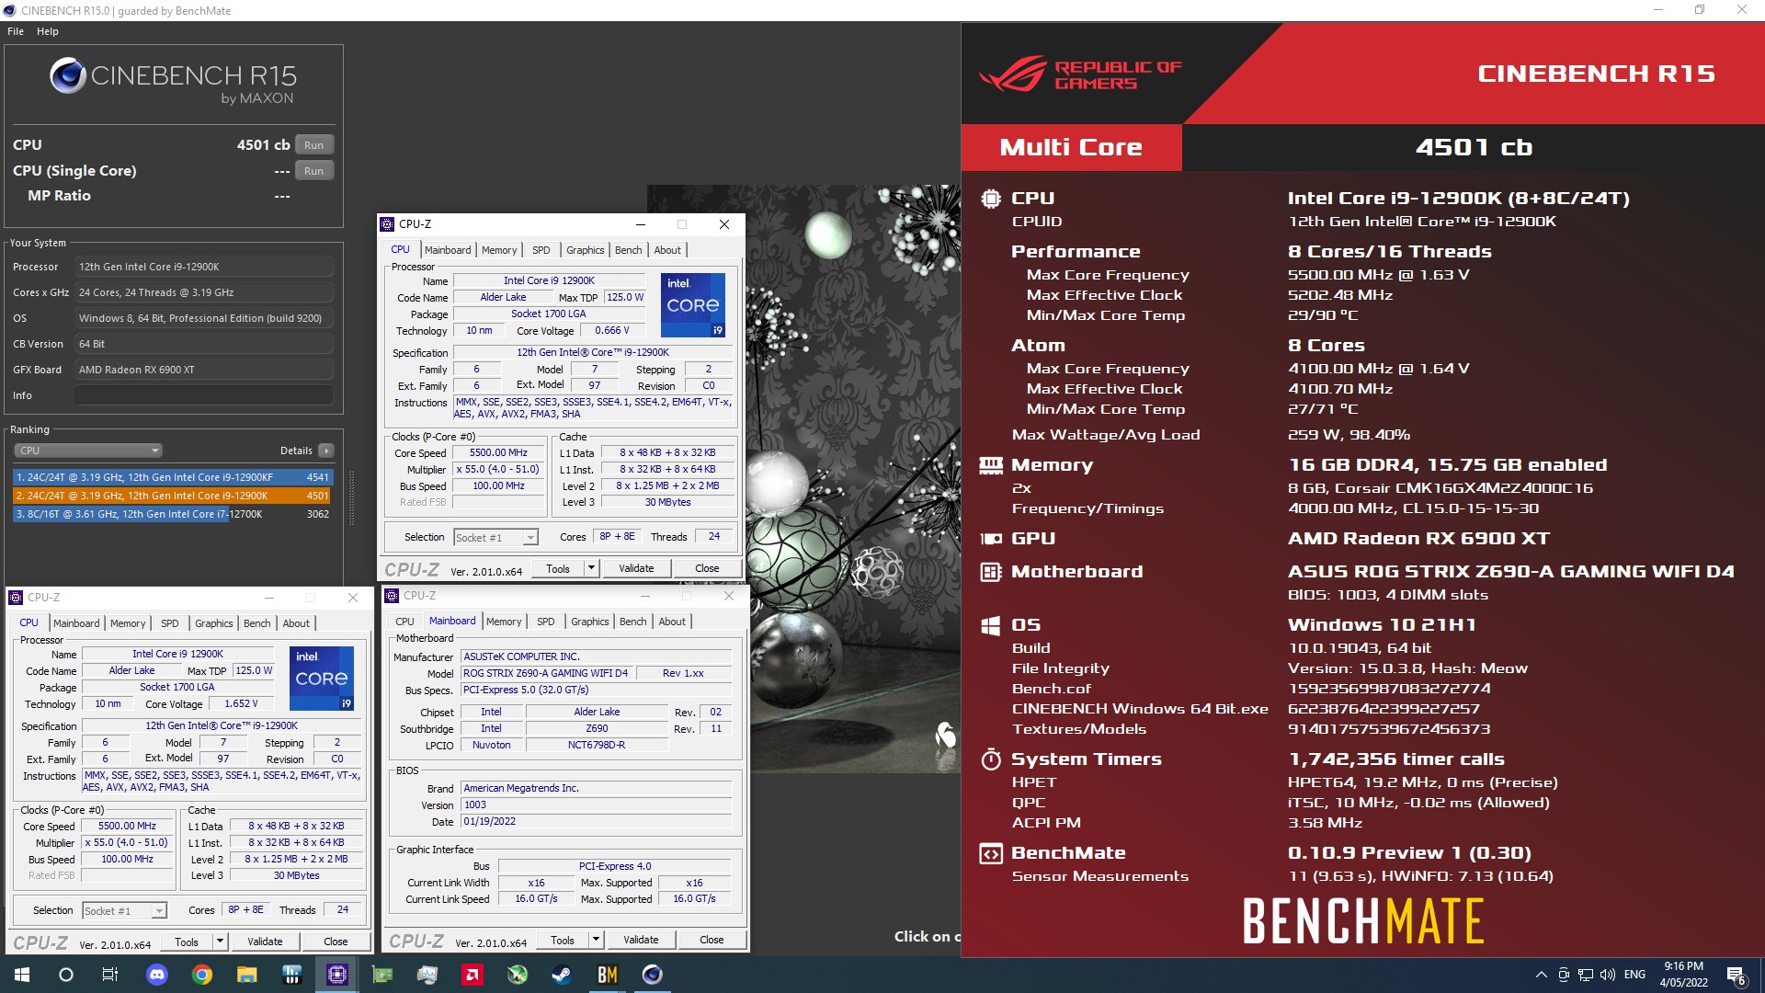This screenshot has height=993, width=1765.
Task: Switch to Memory tab in top CPU-Z
Action: 499,250
